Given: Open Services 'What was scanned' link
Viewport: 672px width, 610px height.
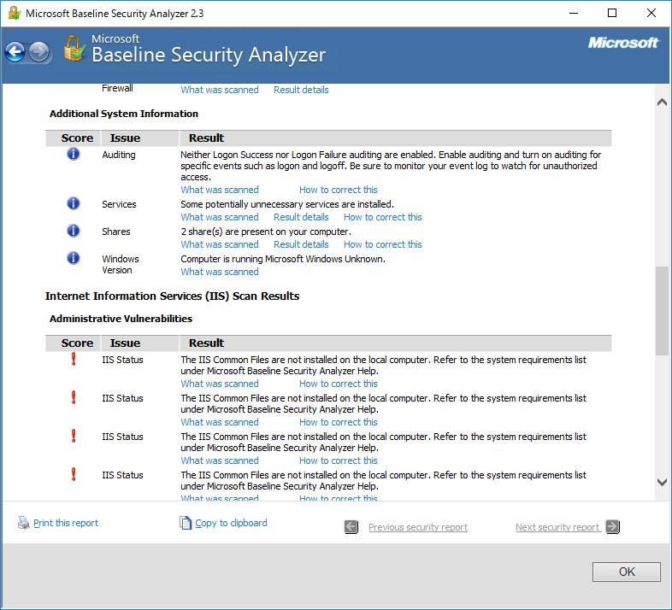Looking at the screenshot, I should point(220,217).
